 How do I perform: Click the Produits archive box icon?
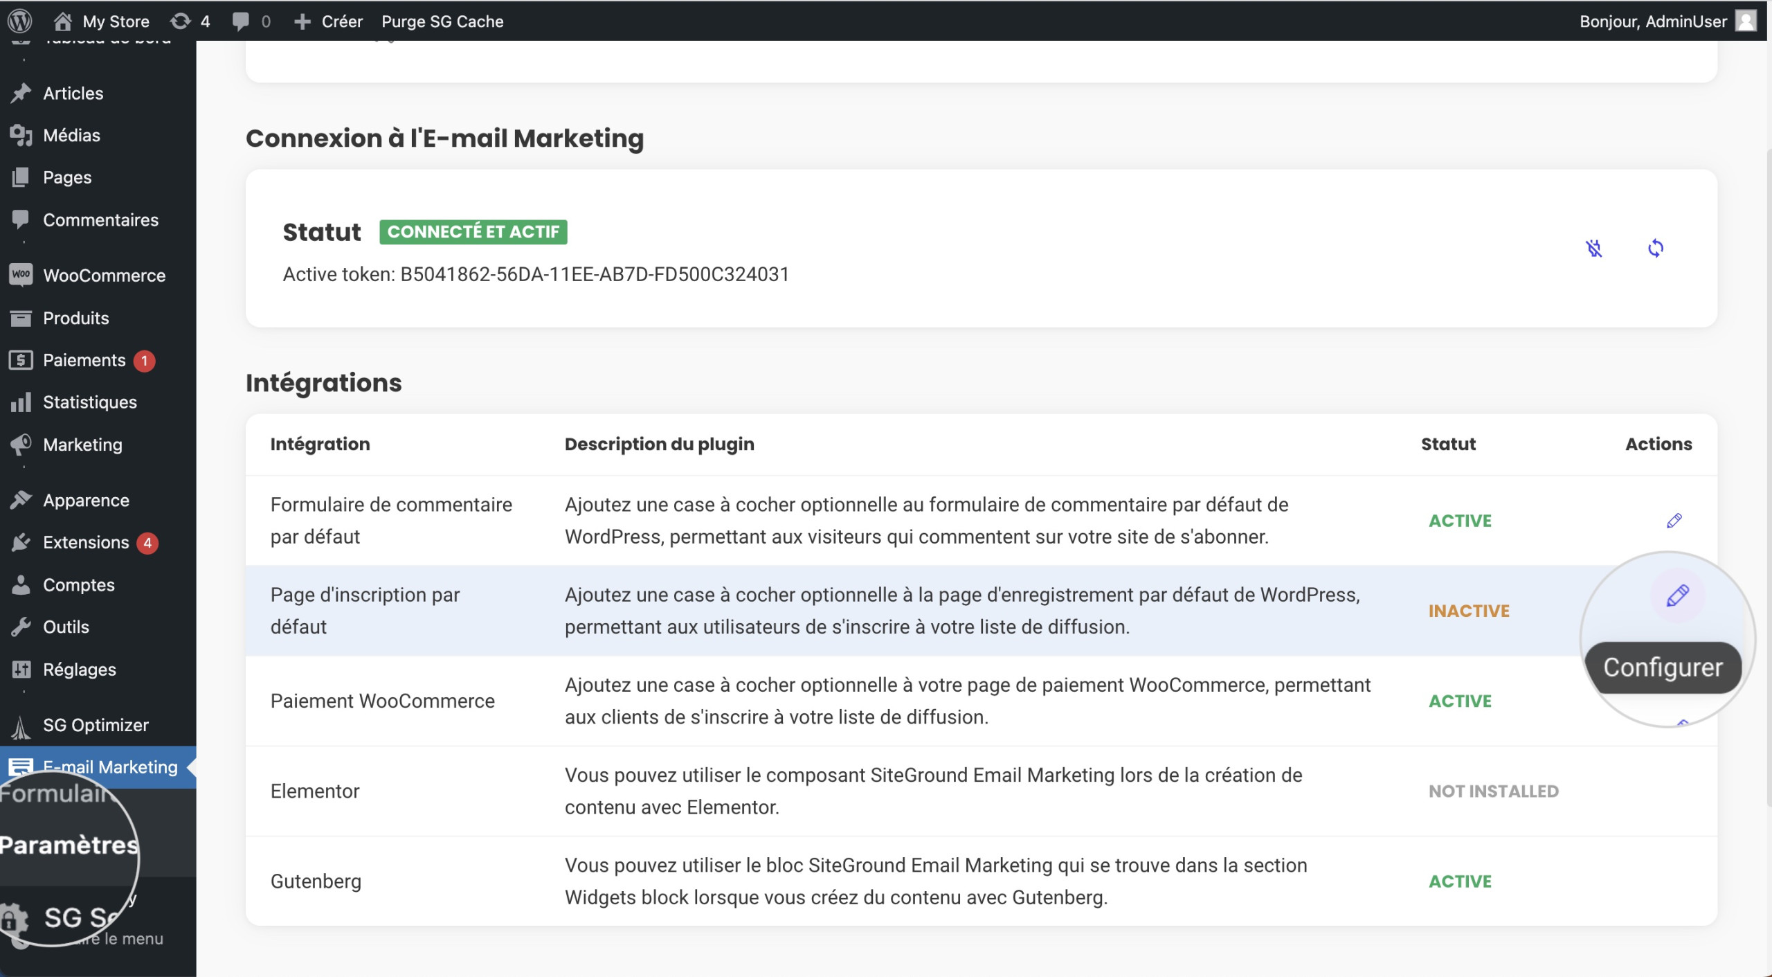click(x=21, y=318)
